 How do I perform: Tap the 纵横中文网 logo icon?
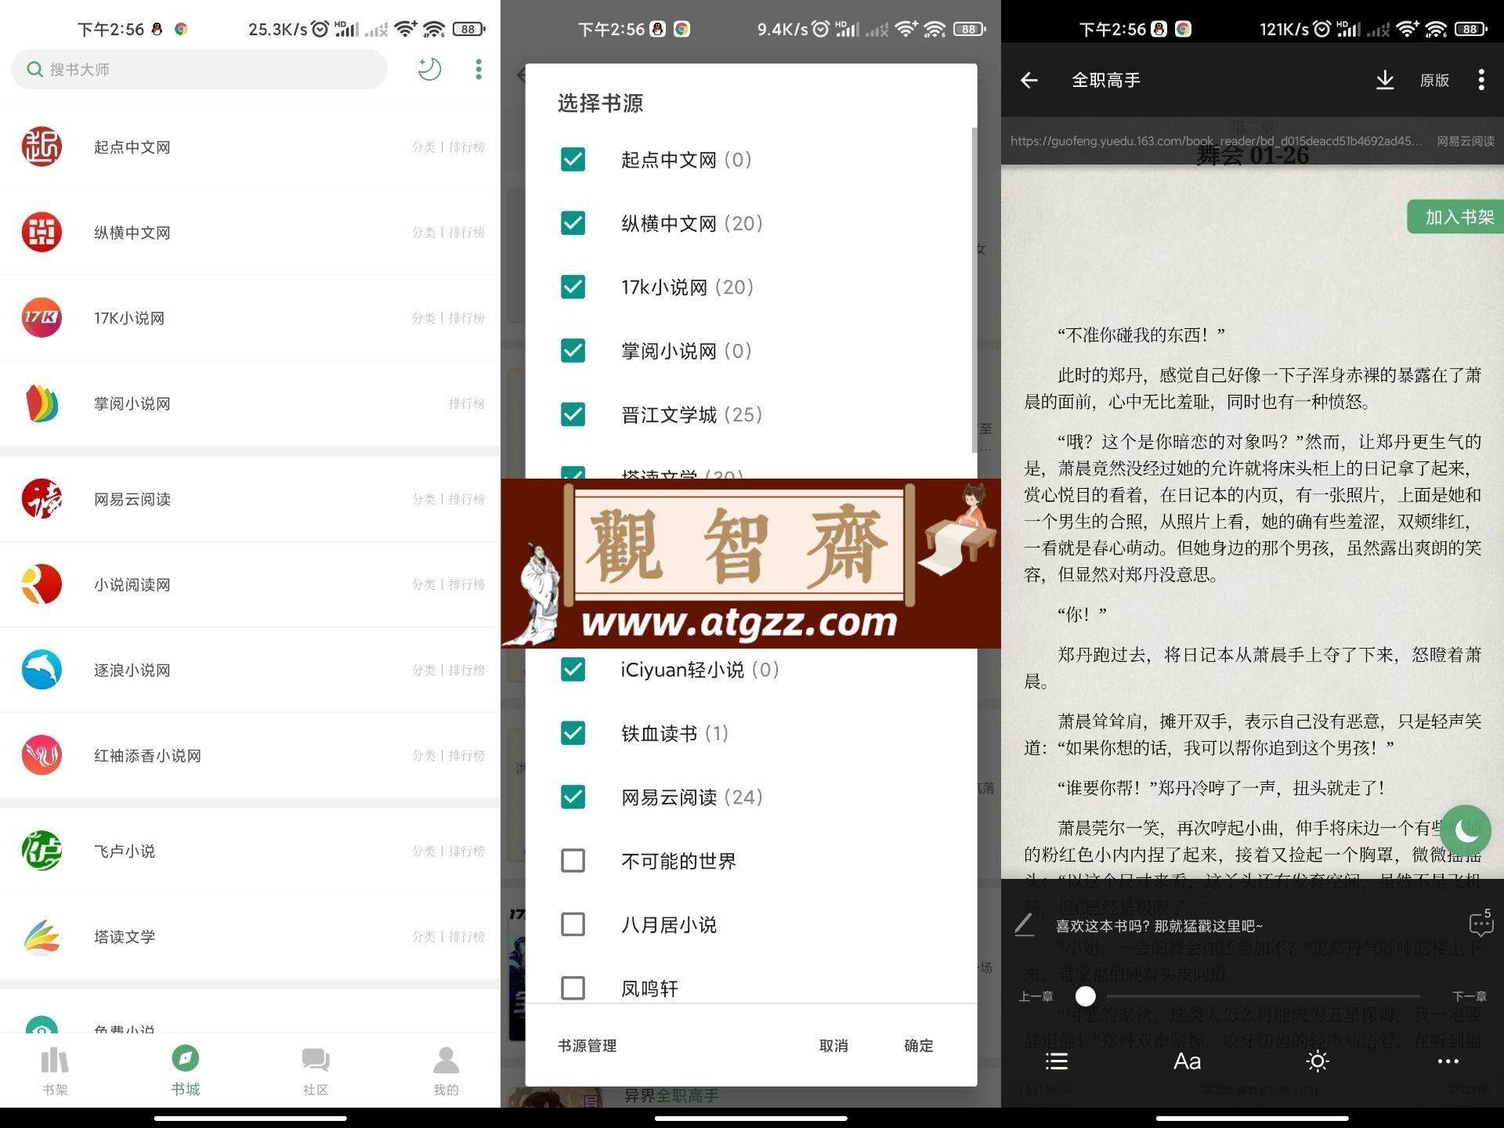[42, 232]
